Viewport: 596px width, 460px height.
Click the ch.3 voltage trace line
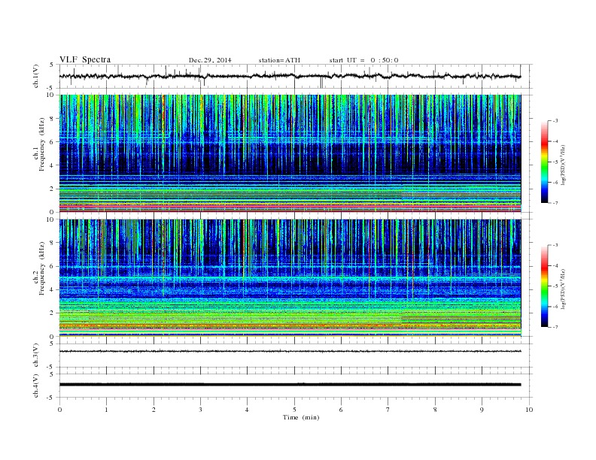tap(290, 351)
